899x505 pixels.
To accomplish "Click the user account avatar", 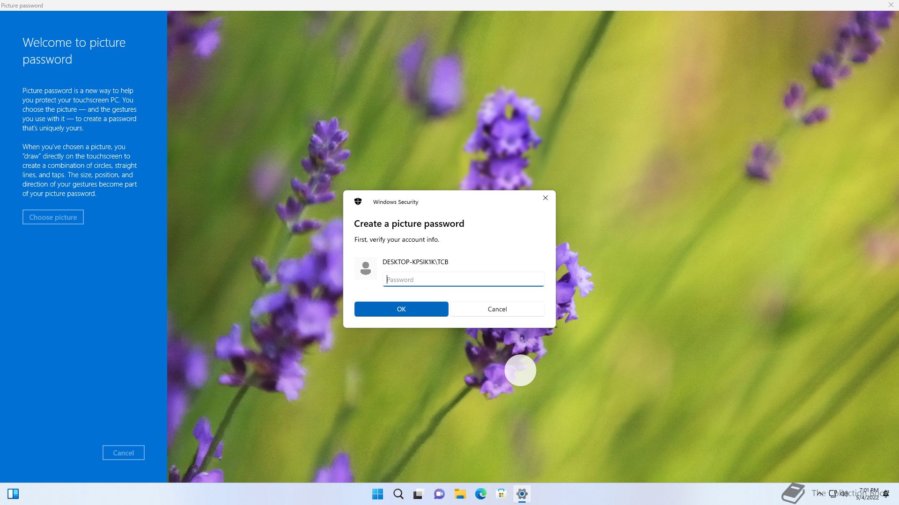I will pyautogui.click(x=366, y=268).
